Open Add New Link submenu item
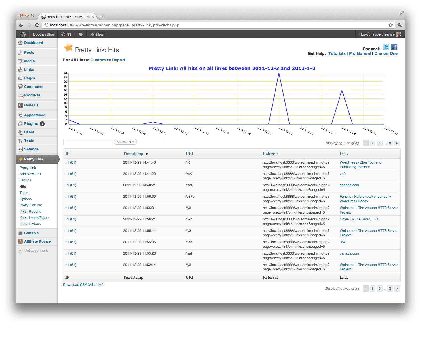Image resolution: width=421 pixels, height=345 pixels. (30, 174)
